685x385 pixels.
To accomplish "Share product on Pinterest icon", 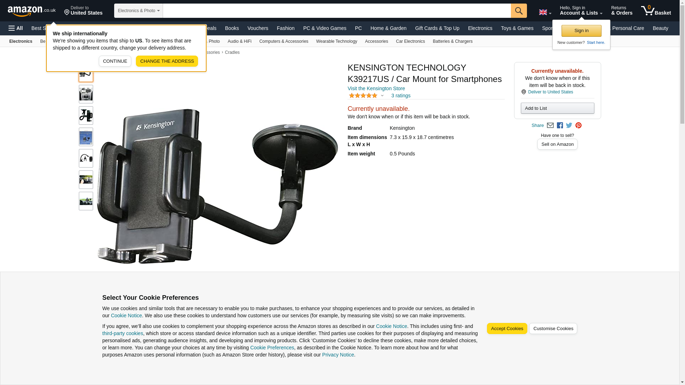I will click(578, 125).
